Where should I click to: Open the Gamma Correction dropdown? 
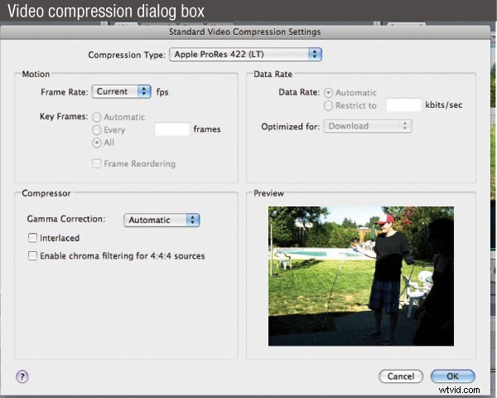(162, 220)
